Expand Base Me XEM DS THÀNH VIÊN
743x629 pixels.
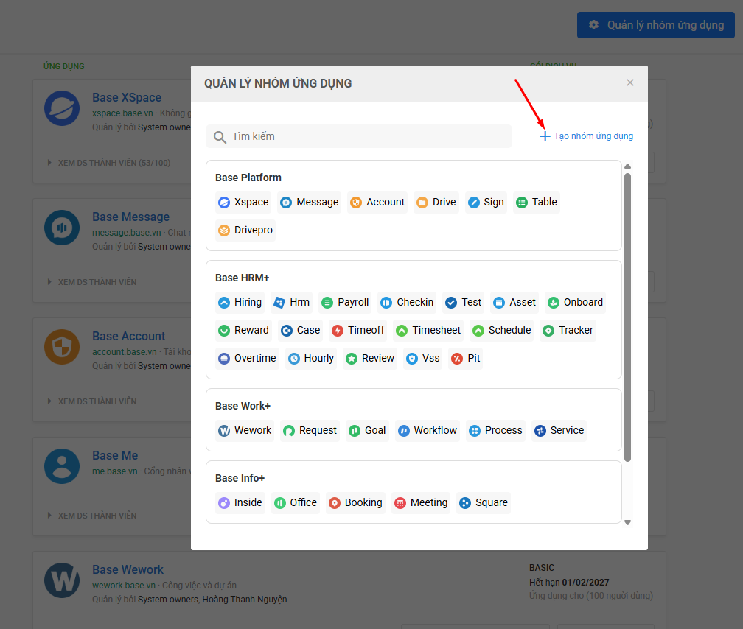point(92,516)
